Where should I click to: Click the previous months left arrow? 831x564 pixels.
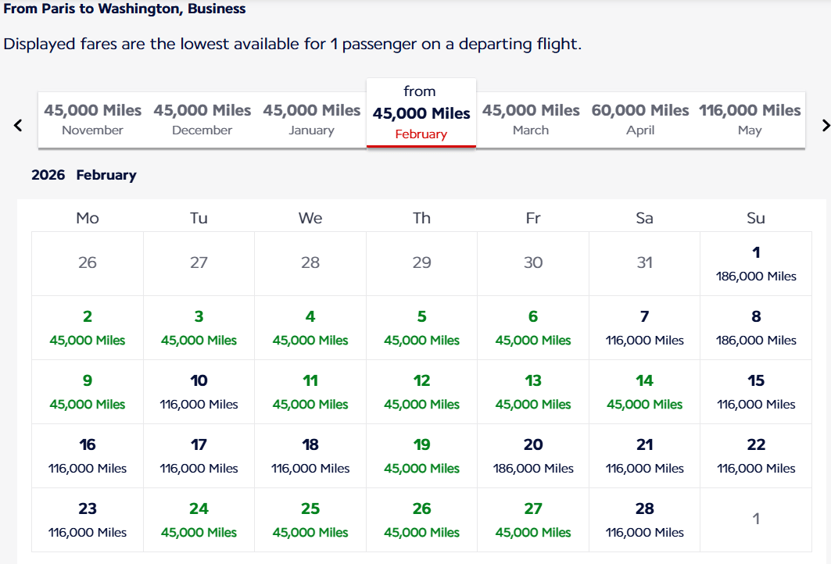coord(18,125)
